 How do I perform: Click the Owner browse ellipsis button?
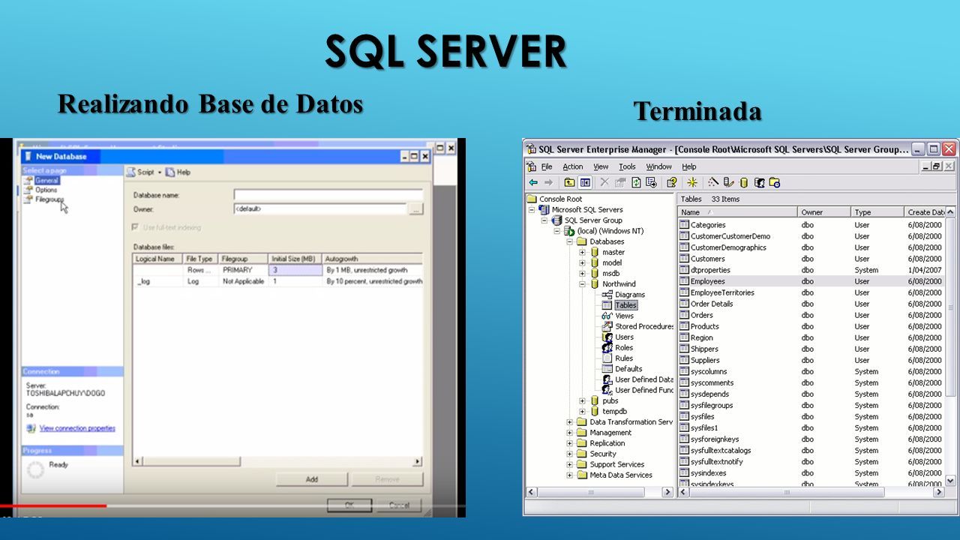point(415,210)
